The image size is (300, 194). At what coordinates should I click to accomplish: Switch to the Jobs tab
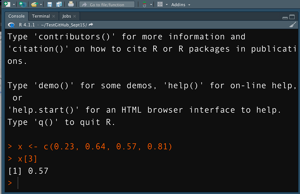[x=66, y=16]
